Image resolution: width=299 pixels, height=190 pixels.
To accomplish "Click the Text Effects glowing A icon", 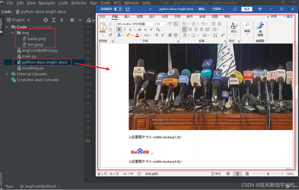I will [119, 35].
